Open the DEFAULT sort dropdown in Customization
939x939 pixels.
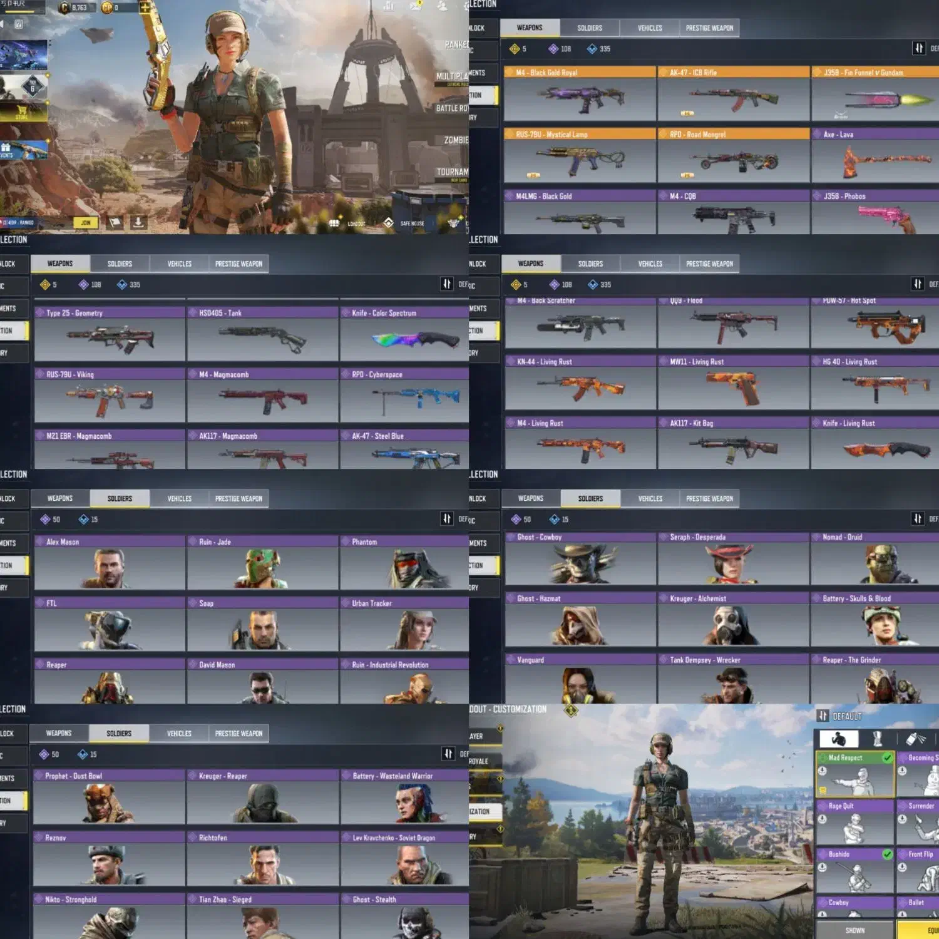pos(847,716)
